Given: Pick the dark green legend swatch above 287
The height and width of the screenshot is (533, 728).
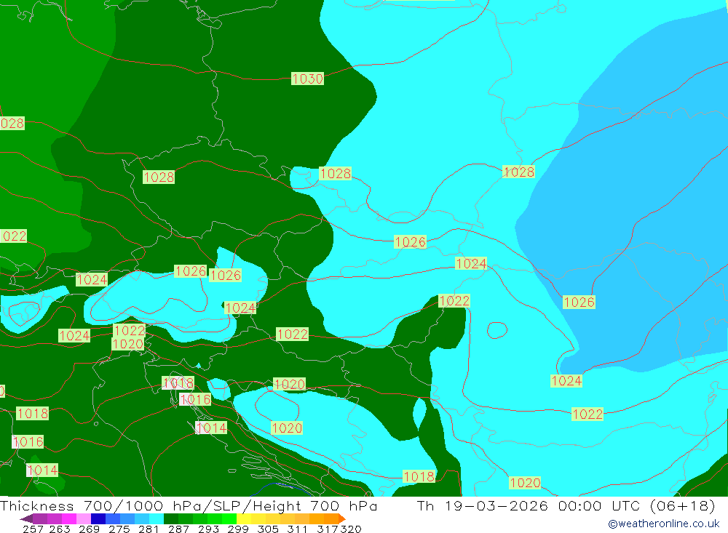Looking at the screenshot, I should coord(171,518).
